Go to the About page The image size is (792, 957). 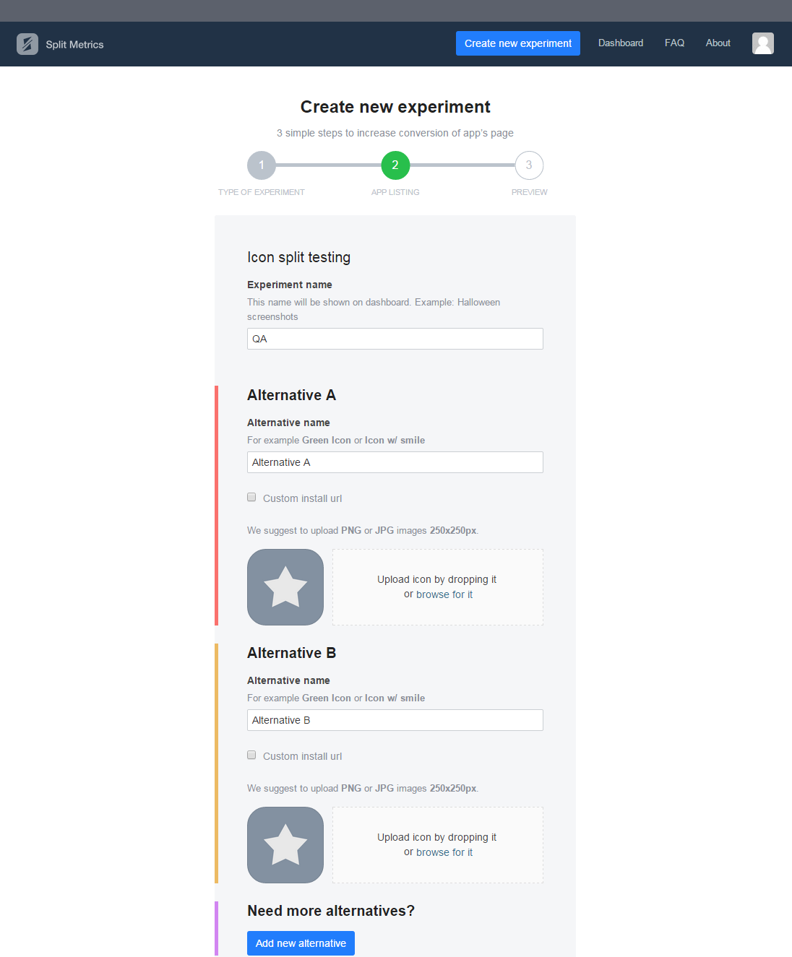[x=718, y=43]
